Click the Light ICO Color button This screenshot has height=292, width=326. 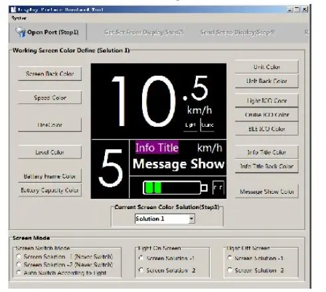[x=267, y=101]
